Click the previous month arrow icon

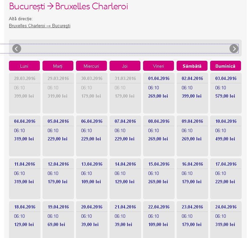[17, 48]
